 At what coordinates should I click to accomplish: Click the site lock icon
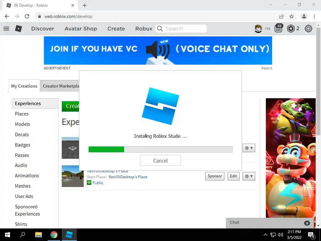tap(39, 16)
